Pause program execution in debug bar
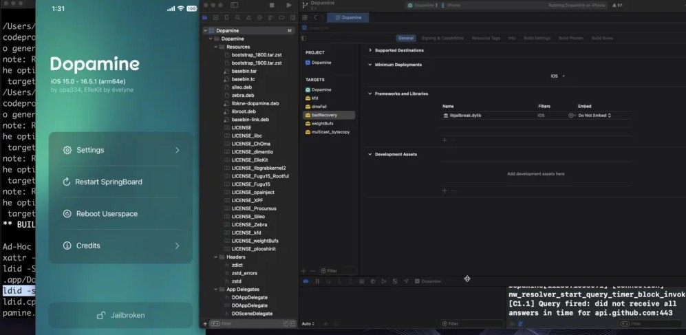The height and width of the screenshot is (335, 686). 318,281
